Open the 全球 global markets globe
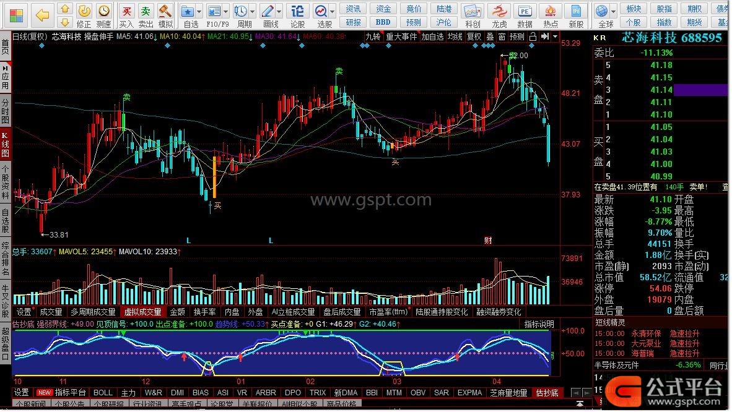 pos(603,15)
